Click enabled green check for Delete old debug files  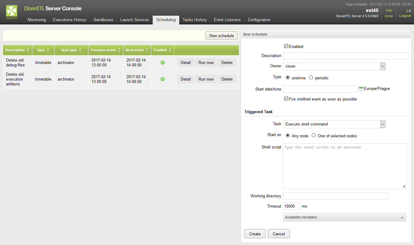pyautogui.click(x=163, y=62)
